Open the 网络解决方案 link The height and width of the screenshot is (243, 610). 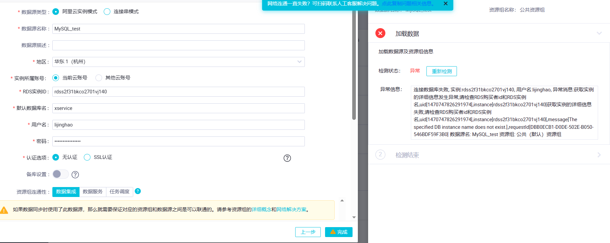291,210
